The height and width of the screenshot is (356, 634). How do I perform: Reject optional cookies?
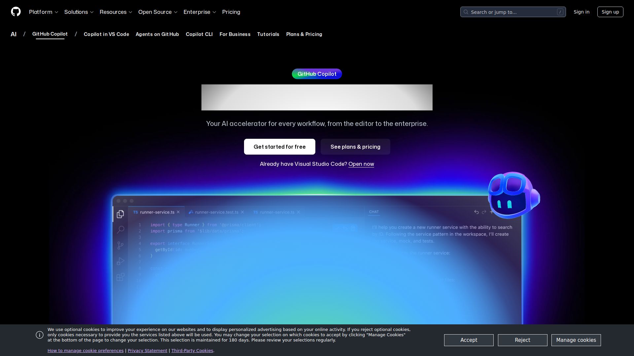click(522, 340)
